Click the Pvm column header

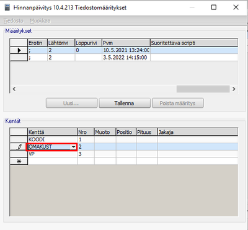(x=126, y=43)
